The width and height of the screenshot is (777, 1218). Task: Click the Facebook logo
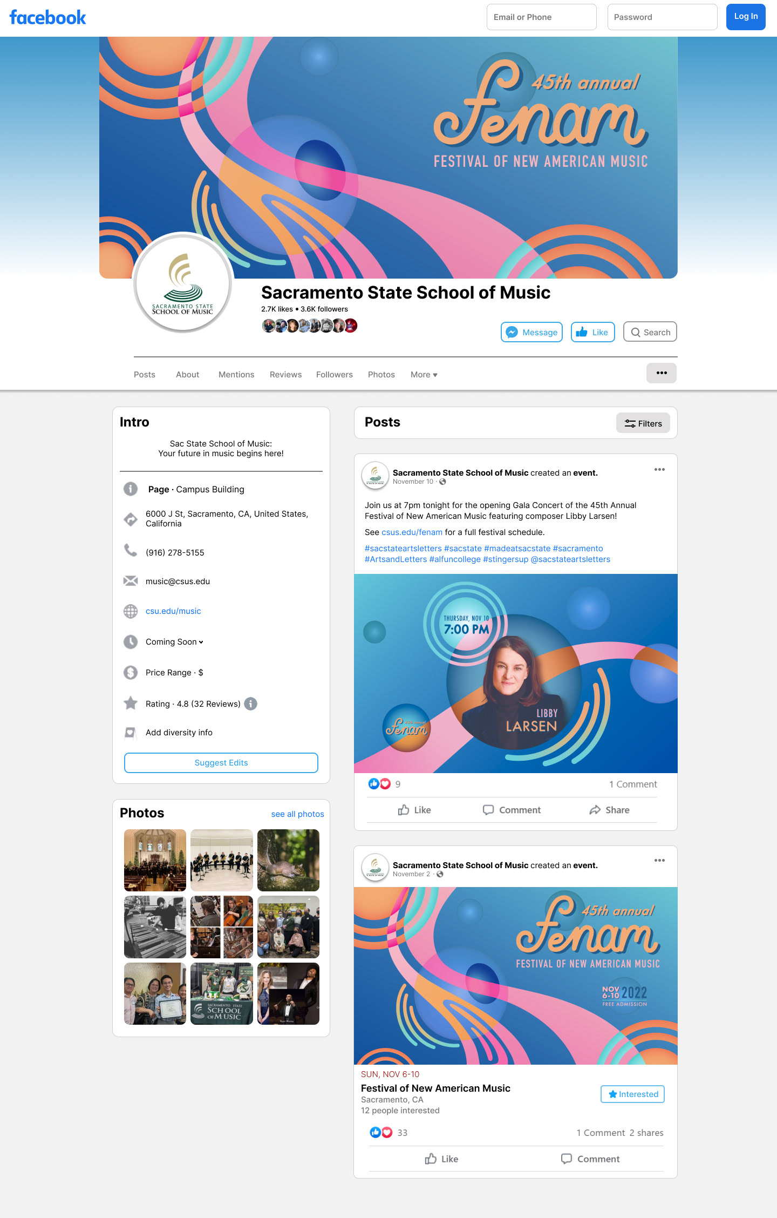47,17
